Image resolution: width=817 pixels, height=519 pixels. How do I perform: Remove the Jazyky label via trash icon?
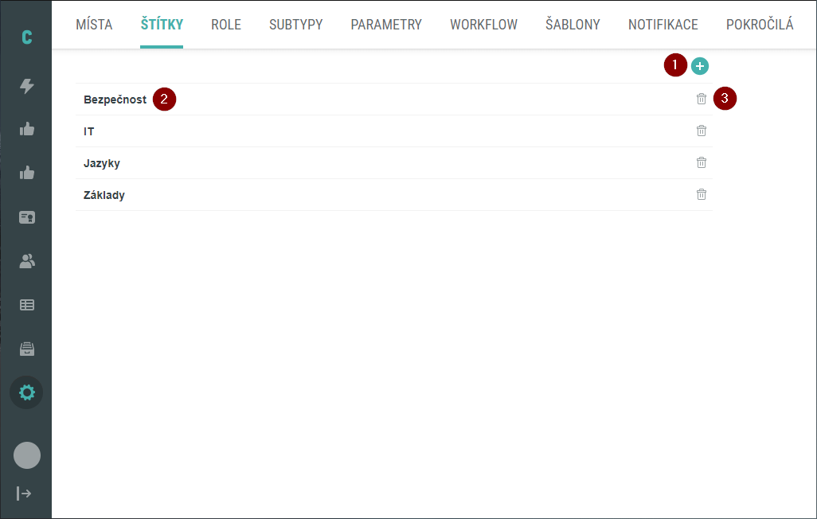pos(701,162)
